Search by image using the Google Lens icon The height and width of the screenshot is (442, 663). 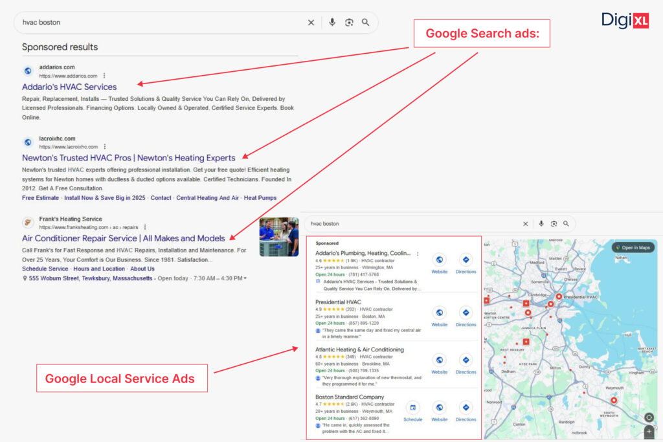point(349,22)
